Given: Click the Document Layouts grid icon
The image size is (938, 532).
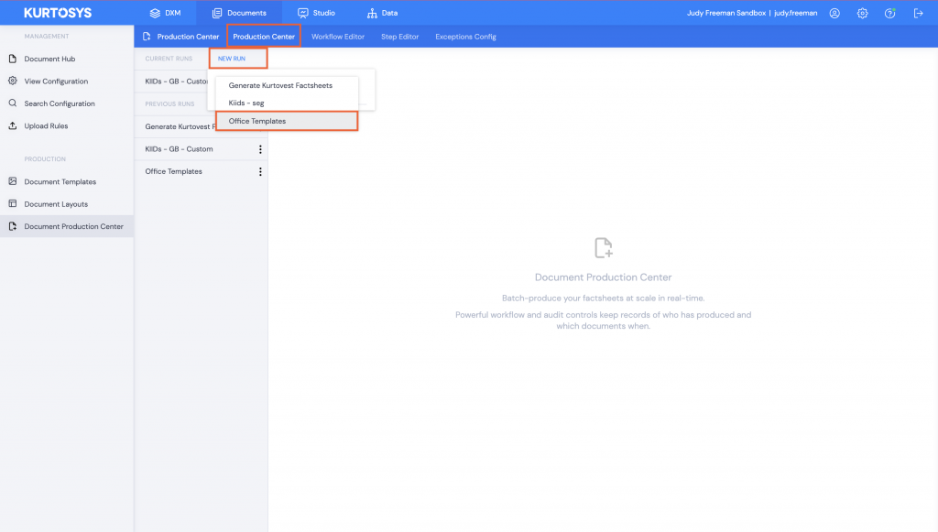Looking at the screenshot, I should pyautogui.click(x=13, y=204).
